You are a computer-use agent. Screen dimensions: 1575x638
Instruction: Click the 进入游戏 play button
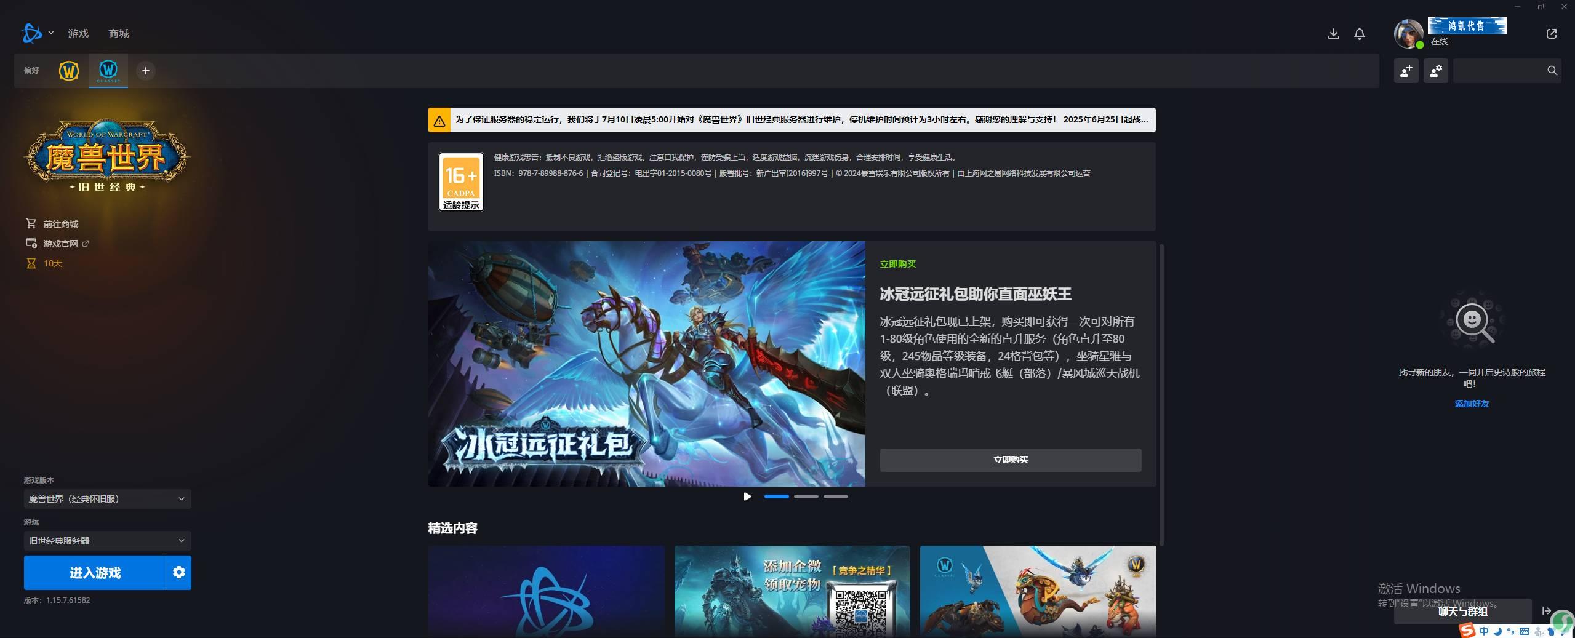click(95, 573)
